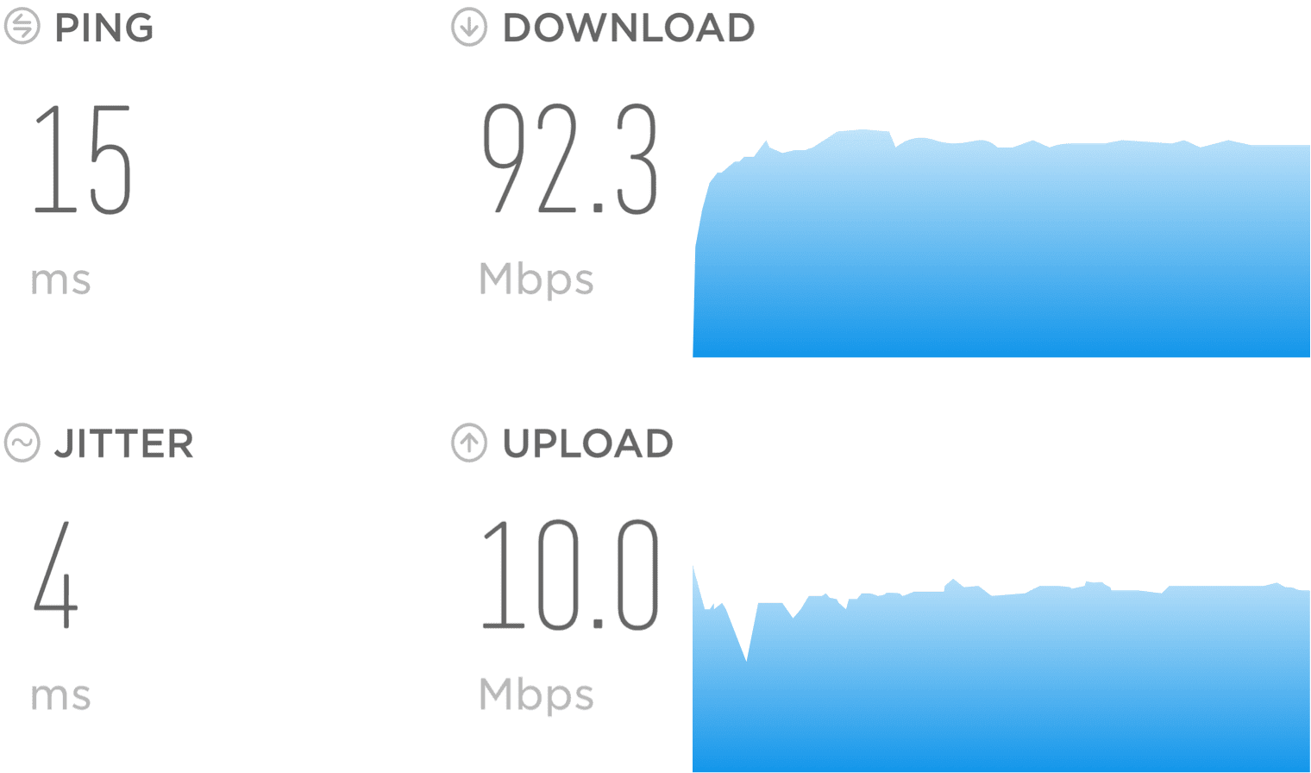Click the jitter value 4
The height and width of the screenshot is (773, 1311).
point(56,574)
